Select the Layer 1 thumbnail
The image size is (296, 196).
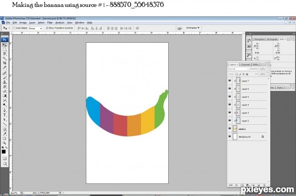click(x=235, y=129)
